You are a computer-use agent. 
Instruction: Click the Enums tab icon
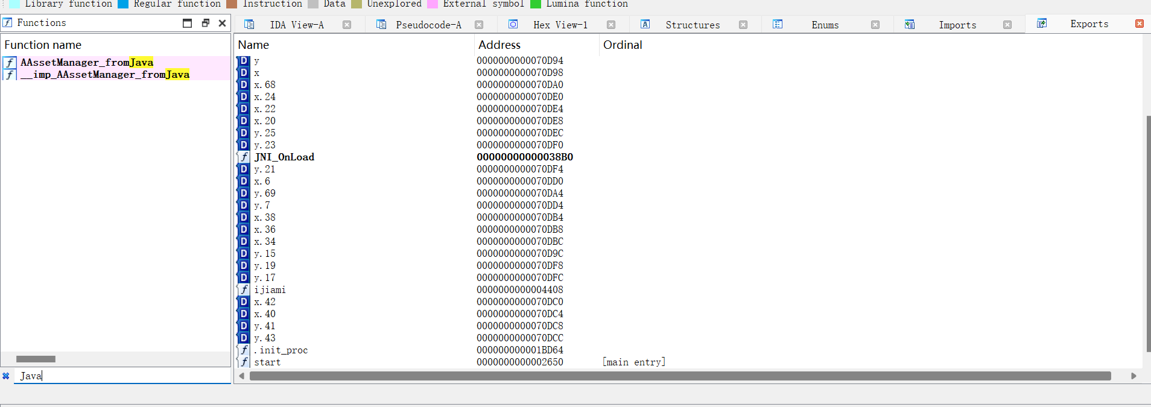tap(778, 24)
